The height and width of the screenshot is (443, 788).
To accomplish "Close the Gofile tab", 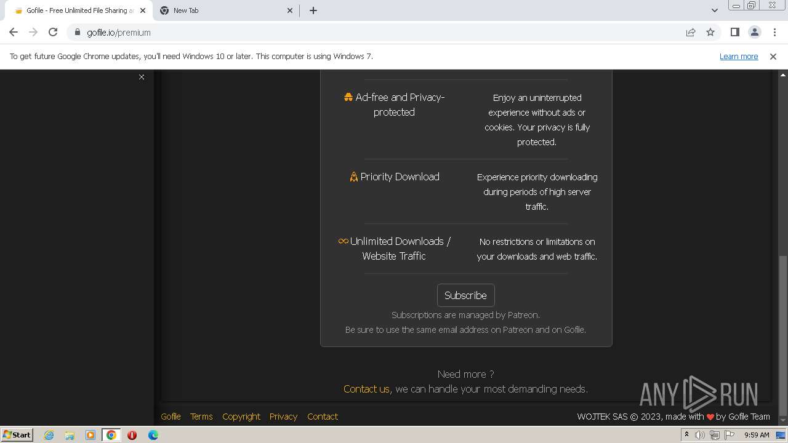I will pyautogui.click(x=143, y=10).
